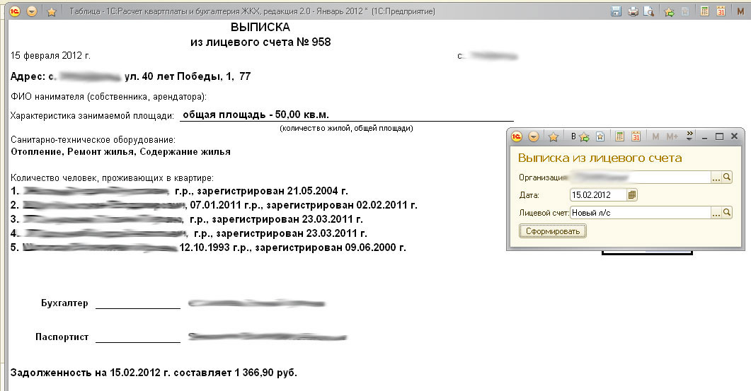Click the Дата field with 15.02.2012

598,194
